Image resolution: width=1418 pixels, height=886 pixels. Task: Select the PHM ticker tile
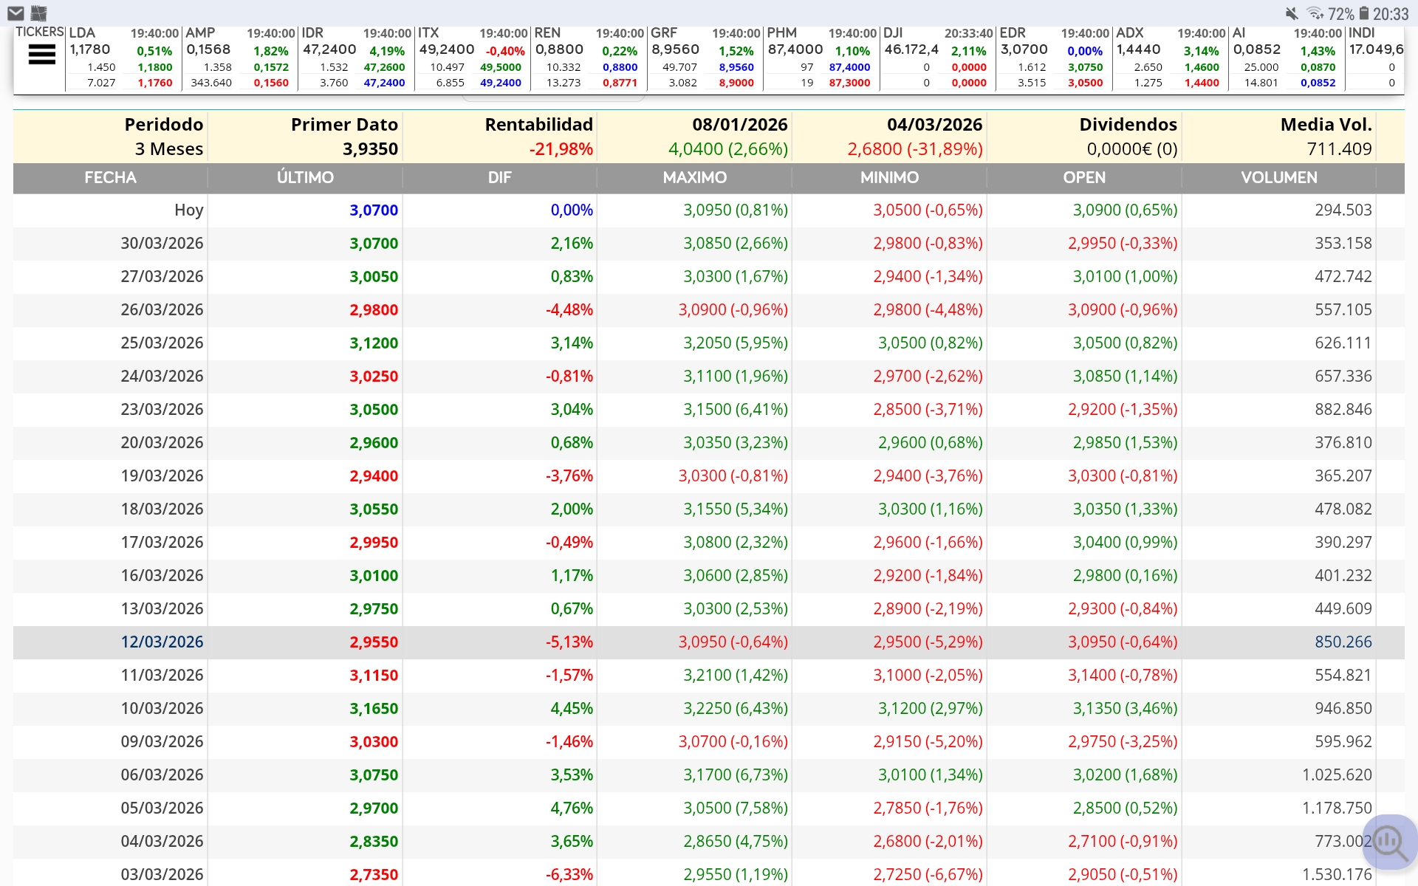821,58
